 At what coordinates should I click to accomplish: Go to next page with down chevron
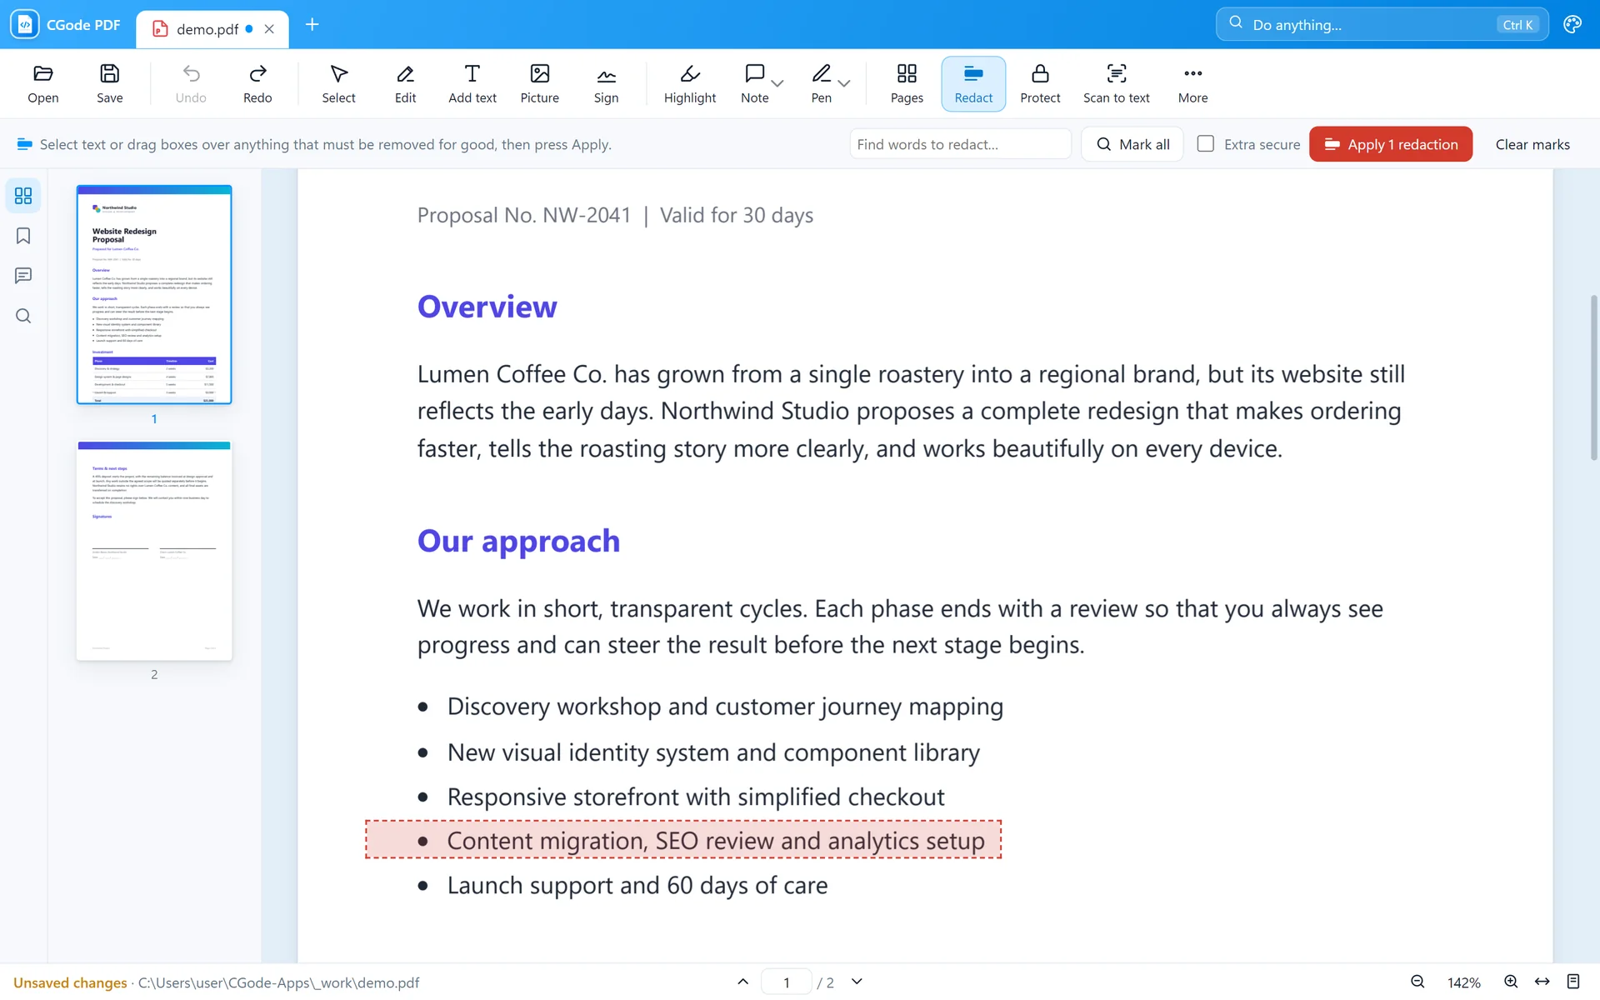click(857, 982)
